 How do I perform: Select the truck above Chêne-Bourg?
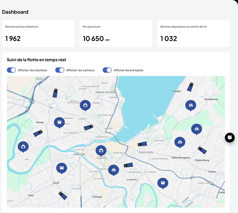tap(202, 150)
